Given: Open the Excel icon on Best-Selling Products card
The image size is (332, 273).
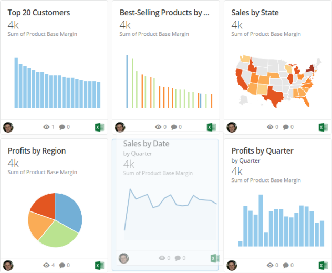Looking at the screenshot, I should coord(211,127).
